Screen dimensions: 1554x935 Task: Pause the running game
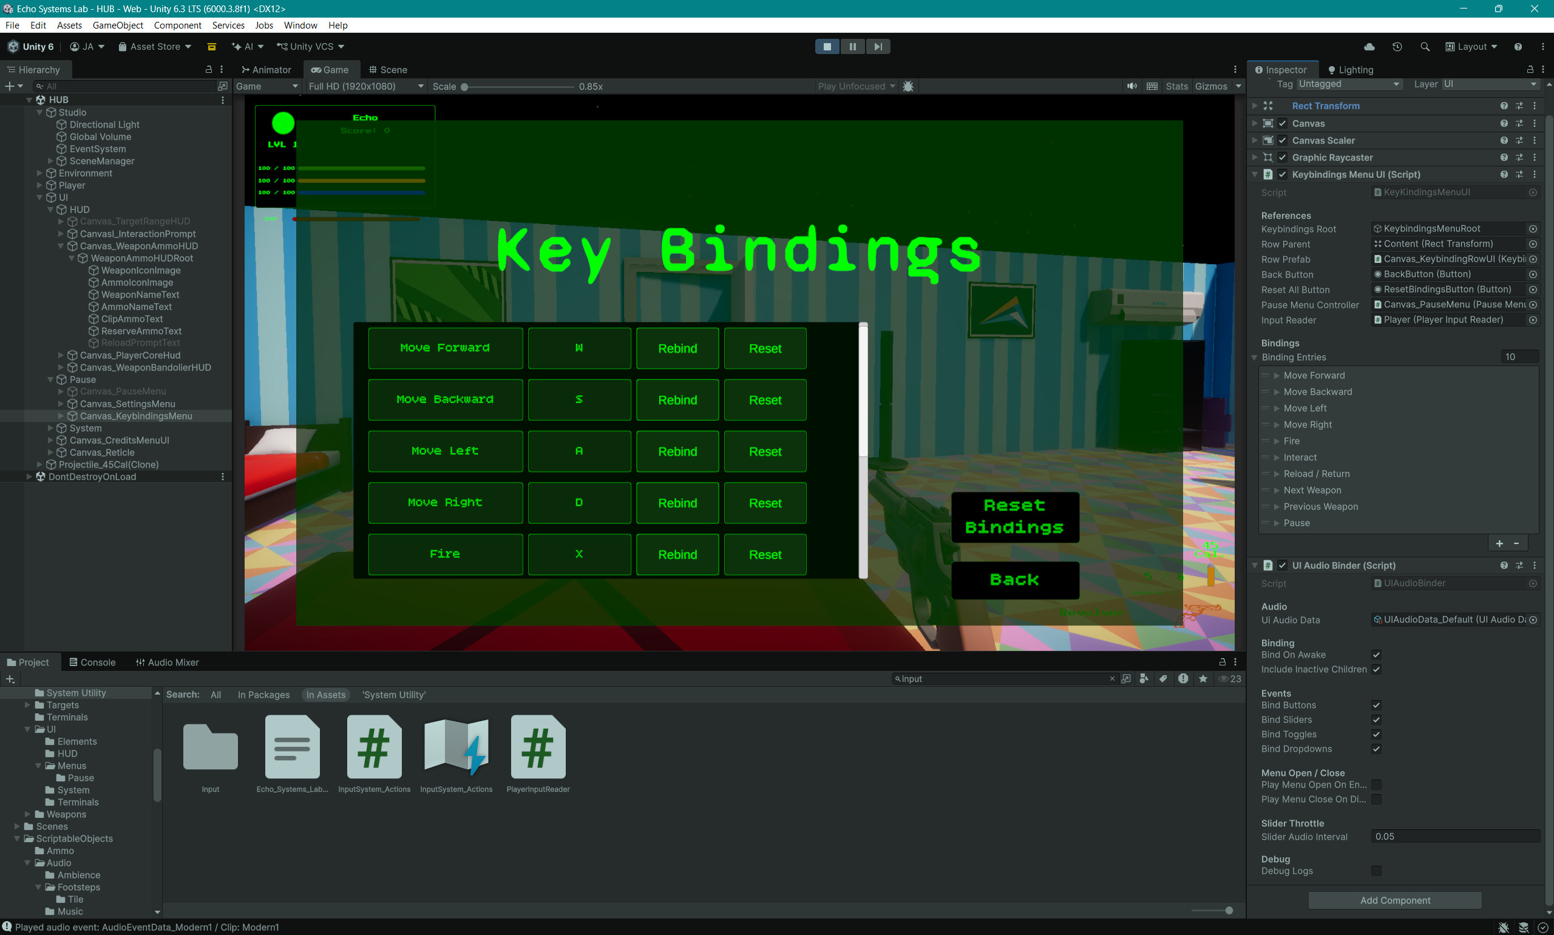[x=852, y=47]
